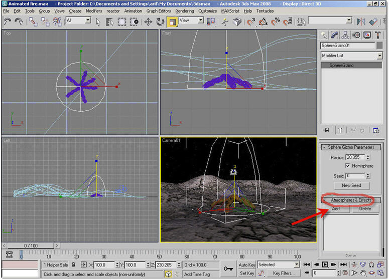Viewport: 389px width, 280px height.
Task: Toggle the Auto Key button
Action: click(x=246, y=264)
